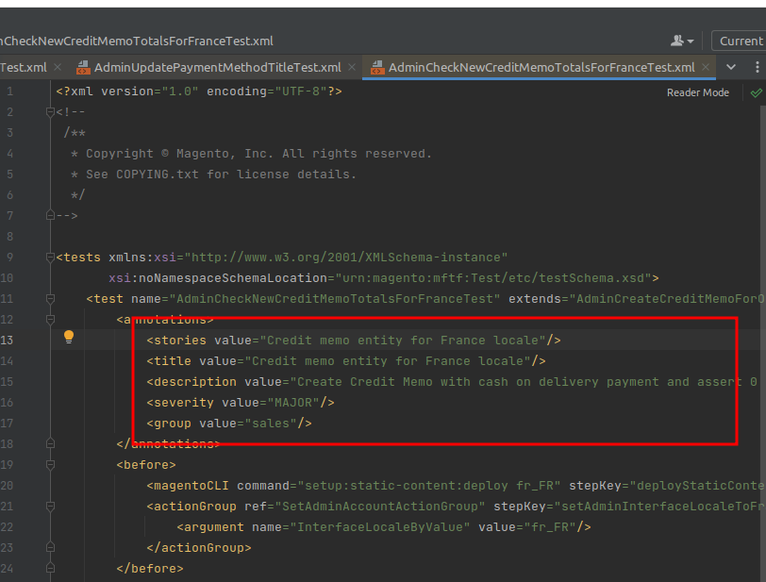766x582 pixels.
Task: Collapse the annotations fold at line 12
Action: tap(50, 320)
